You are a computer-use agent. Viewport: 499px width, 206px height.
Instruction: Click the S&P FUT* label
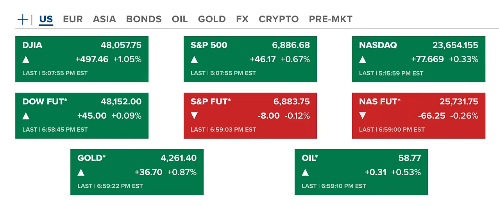click(211, 102)
